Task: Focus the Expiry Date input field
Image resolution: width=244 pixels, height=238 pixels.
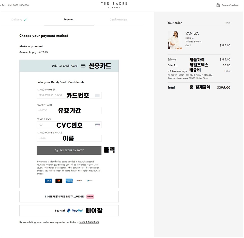Action: tap(69, 110)
